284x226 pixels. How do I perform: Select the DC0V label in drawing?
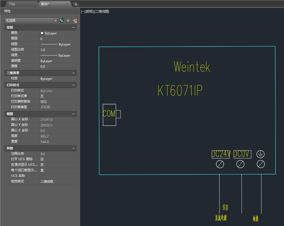pyautogui.click(x=241, y=154)
